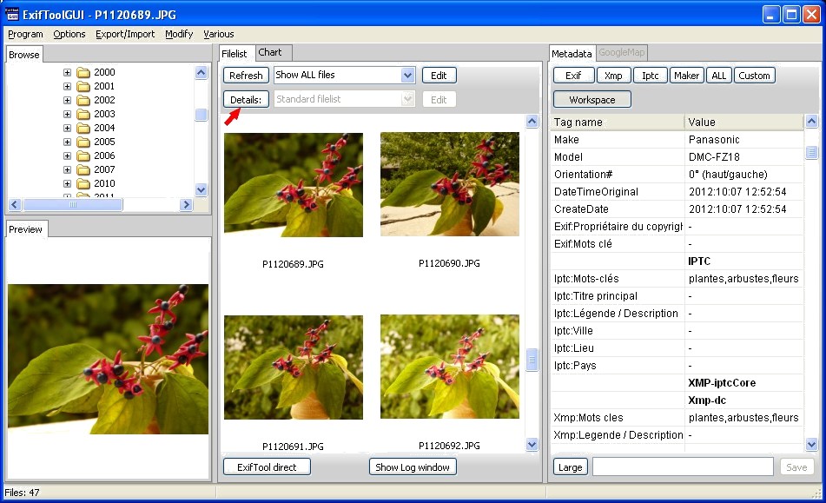Select the DateTimeOriginal row
Viewport: 826px width, 503px height.
677,192
